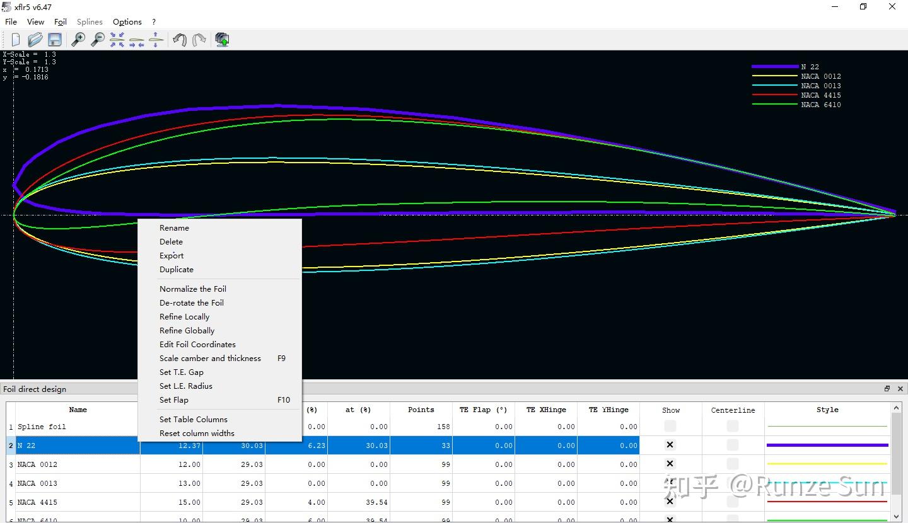Screen dimensions: 908x523
Task: Click the horizontal x-scale zoom icon
Action: pyautogui.click(x=136, y=40)
